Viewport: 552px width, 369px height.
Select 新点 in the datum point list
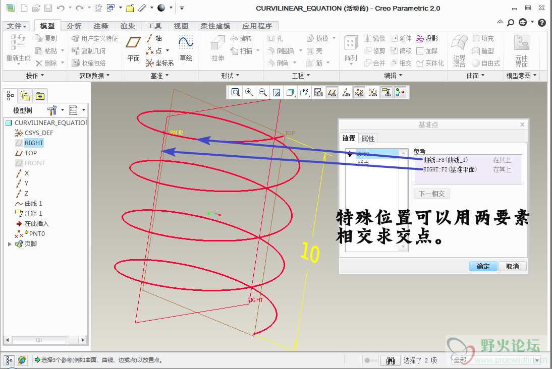click(x=363, y=162)
